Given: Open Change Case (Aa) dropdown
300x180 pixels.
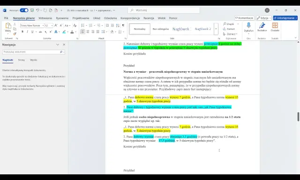Looking at the screenshot, I should 67,25.
